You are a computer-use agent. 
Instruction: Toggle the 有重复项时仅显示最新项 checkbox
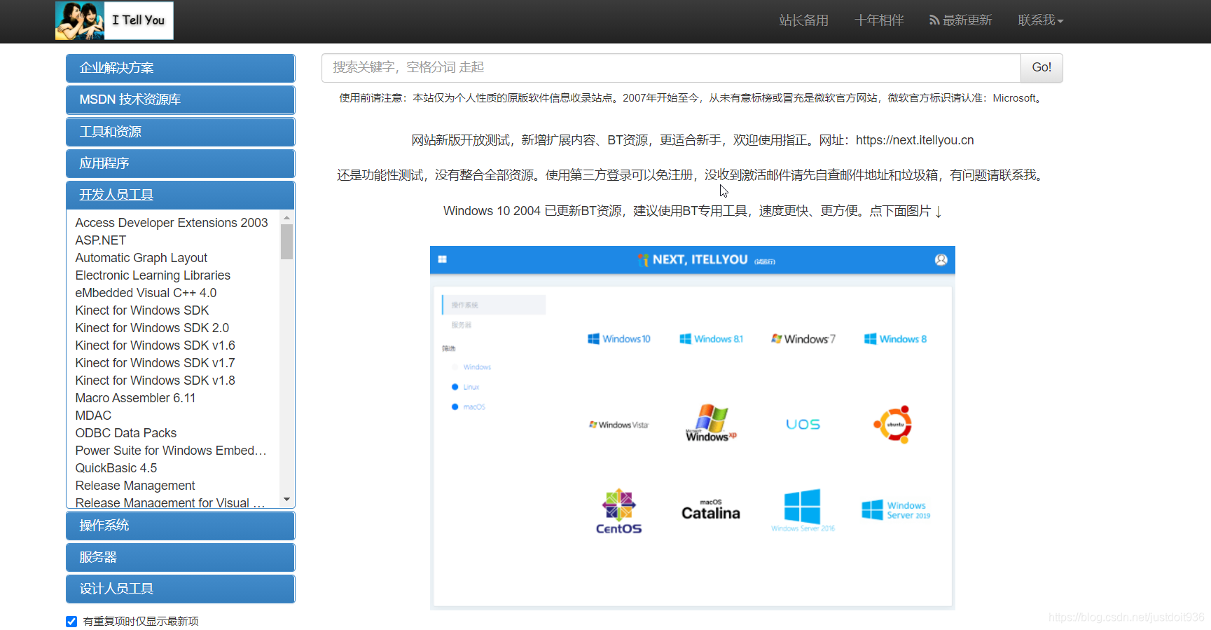point(71,622)
